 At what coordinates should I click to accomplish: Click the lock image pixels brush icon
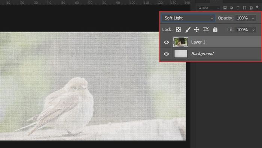coord(188,30)
